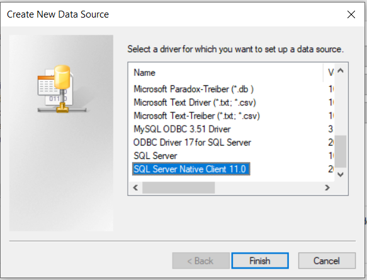367x280 pixels.
Task: Click the vertical scrollbar thumb
Action: point(341,151)
